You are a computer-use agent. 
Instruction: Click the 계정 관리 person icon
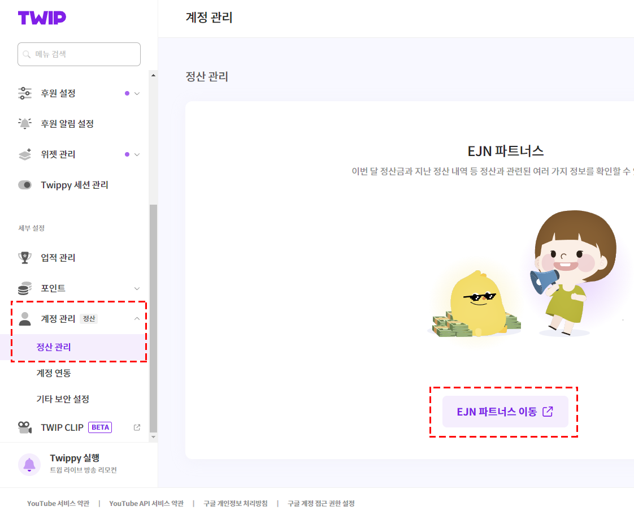coord(25,319)
